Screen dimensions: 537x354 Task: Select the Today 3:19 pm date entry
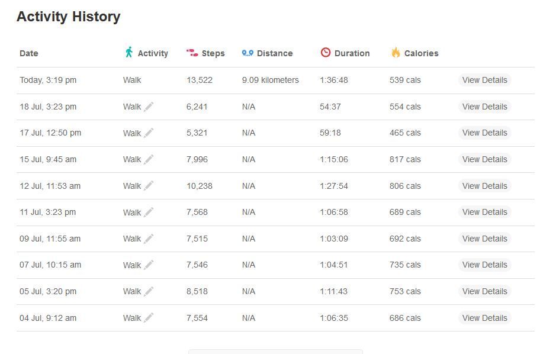click(48, 80)
